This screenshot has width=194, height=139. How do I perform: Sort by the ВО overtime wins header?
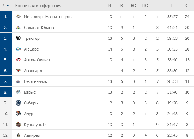point(133,6)
